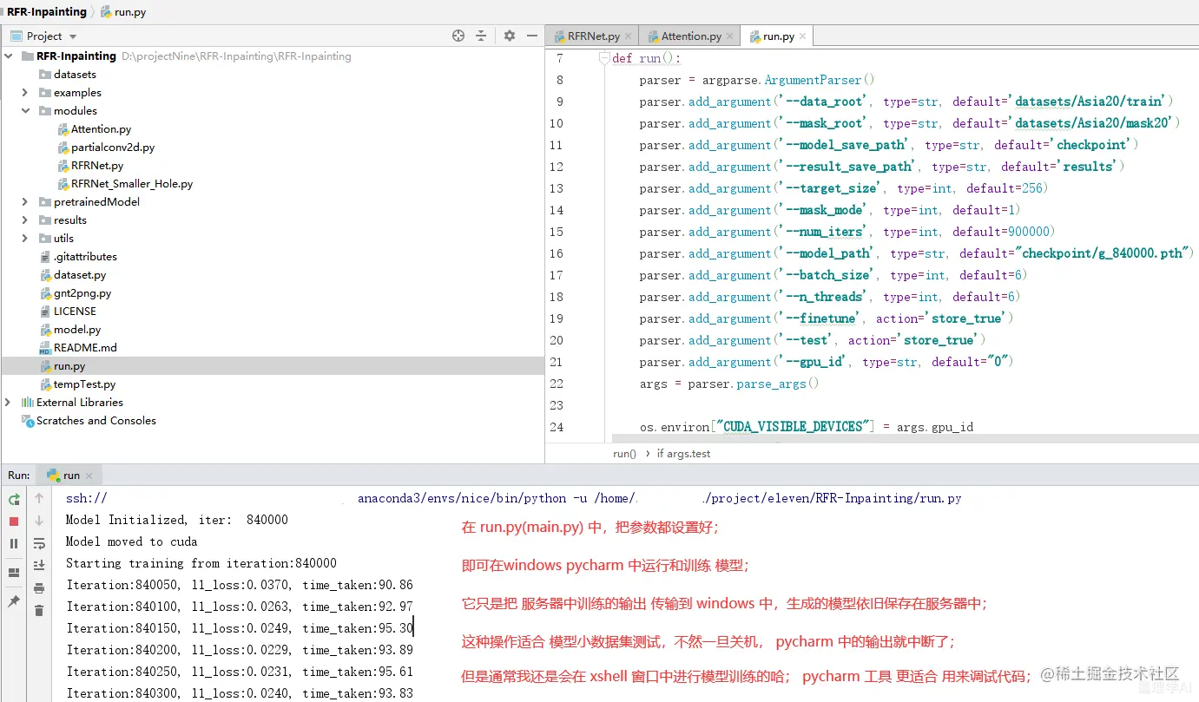This screenshot has width=1199, height=702.
Task: Expand the results folder
Action: tap(25, 220)
